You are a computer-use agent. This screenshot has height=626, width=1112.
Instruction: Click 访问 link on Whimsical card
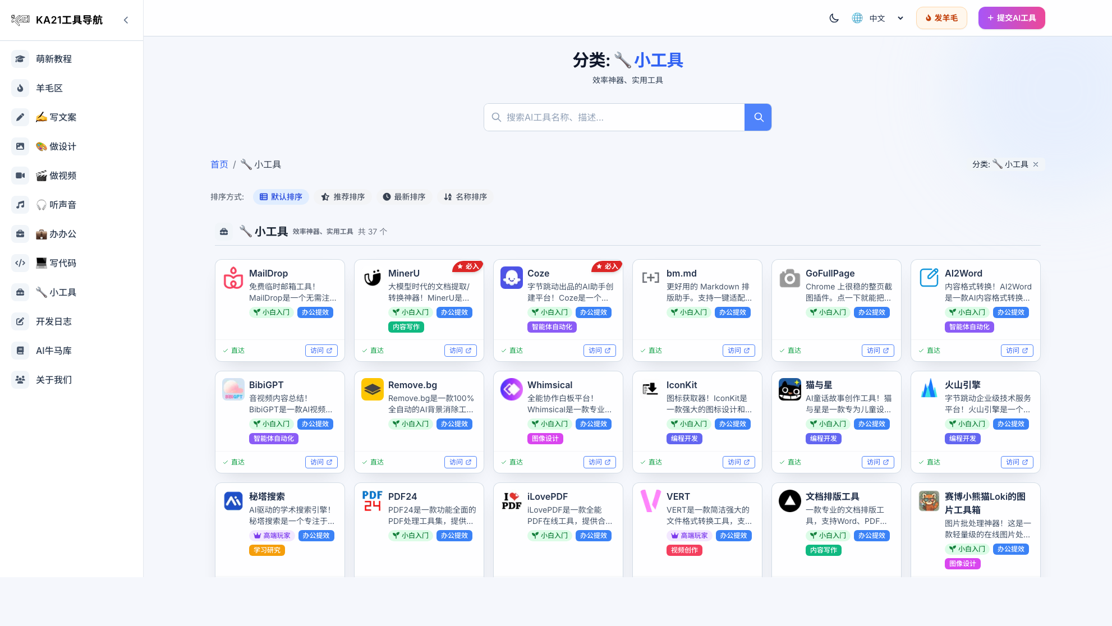tap(599, 462)
